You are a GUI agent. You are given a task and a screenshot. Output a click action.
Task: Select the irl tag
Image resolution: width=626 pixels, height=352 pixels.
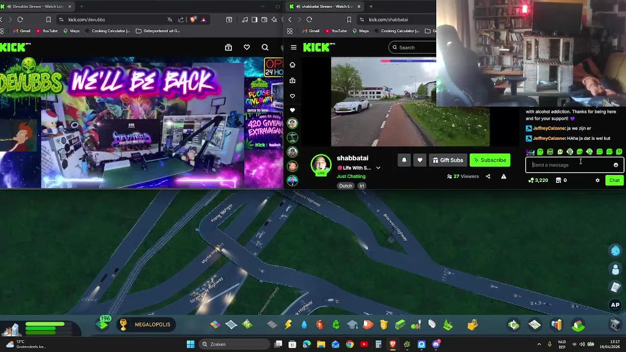362,186
